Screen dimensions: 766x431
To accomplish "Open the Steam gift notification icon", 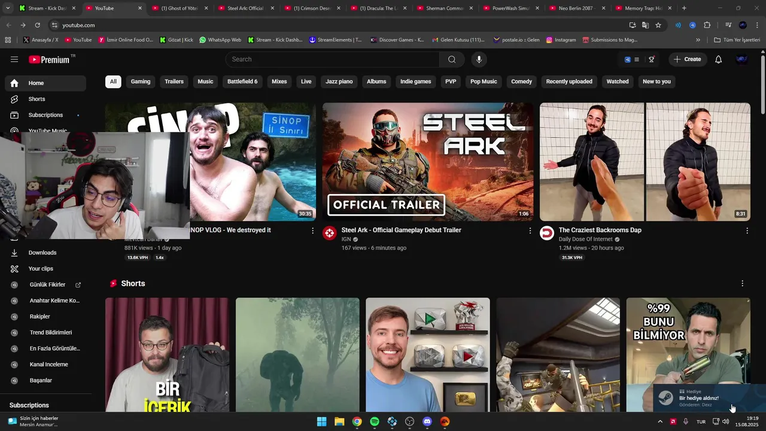I will (665, 398).
